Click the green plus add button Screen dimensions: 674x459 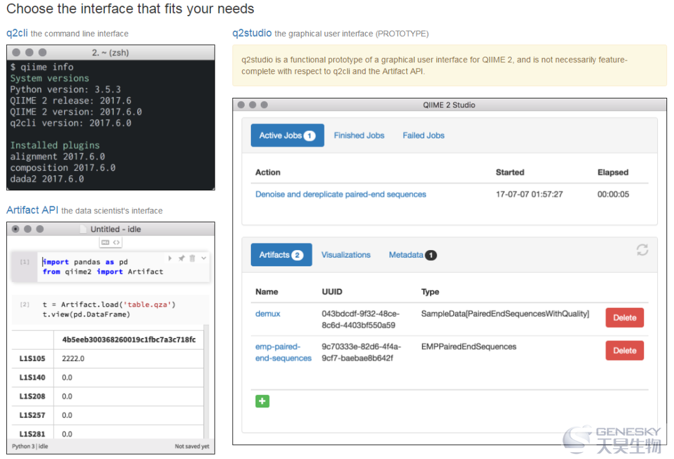coord(262,401)
